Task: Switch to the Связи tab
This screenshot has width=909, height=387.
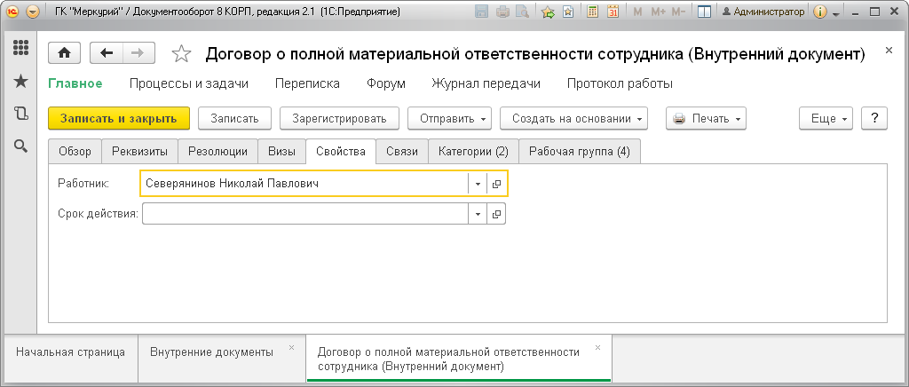Action: tap(402, 152)
